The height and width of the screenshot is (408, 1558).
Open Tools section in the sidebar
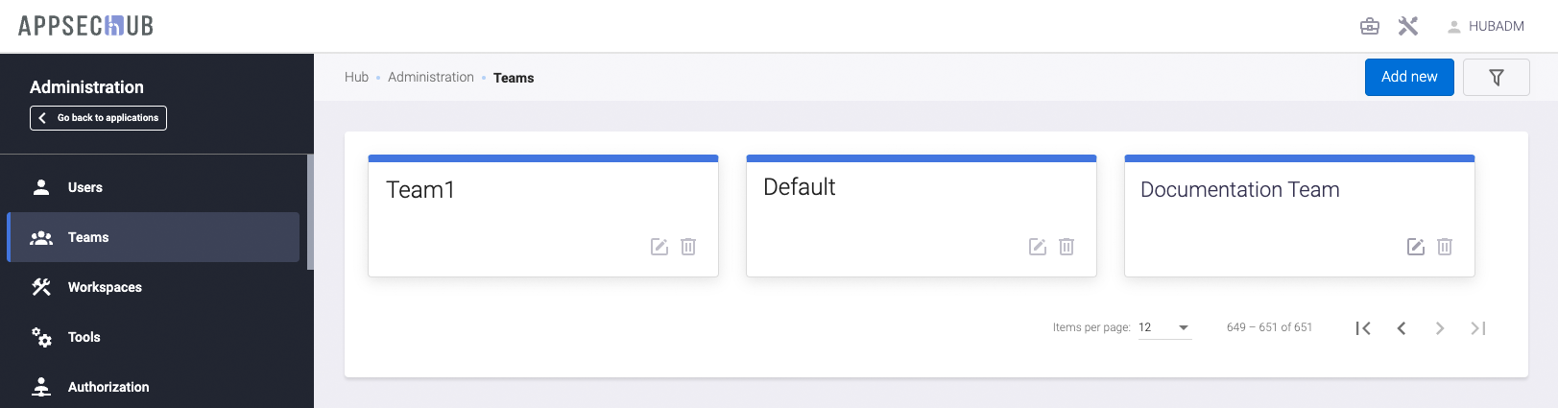84,337
